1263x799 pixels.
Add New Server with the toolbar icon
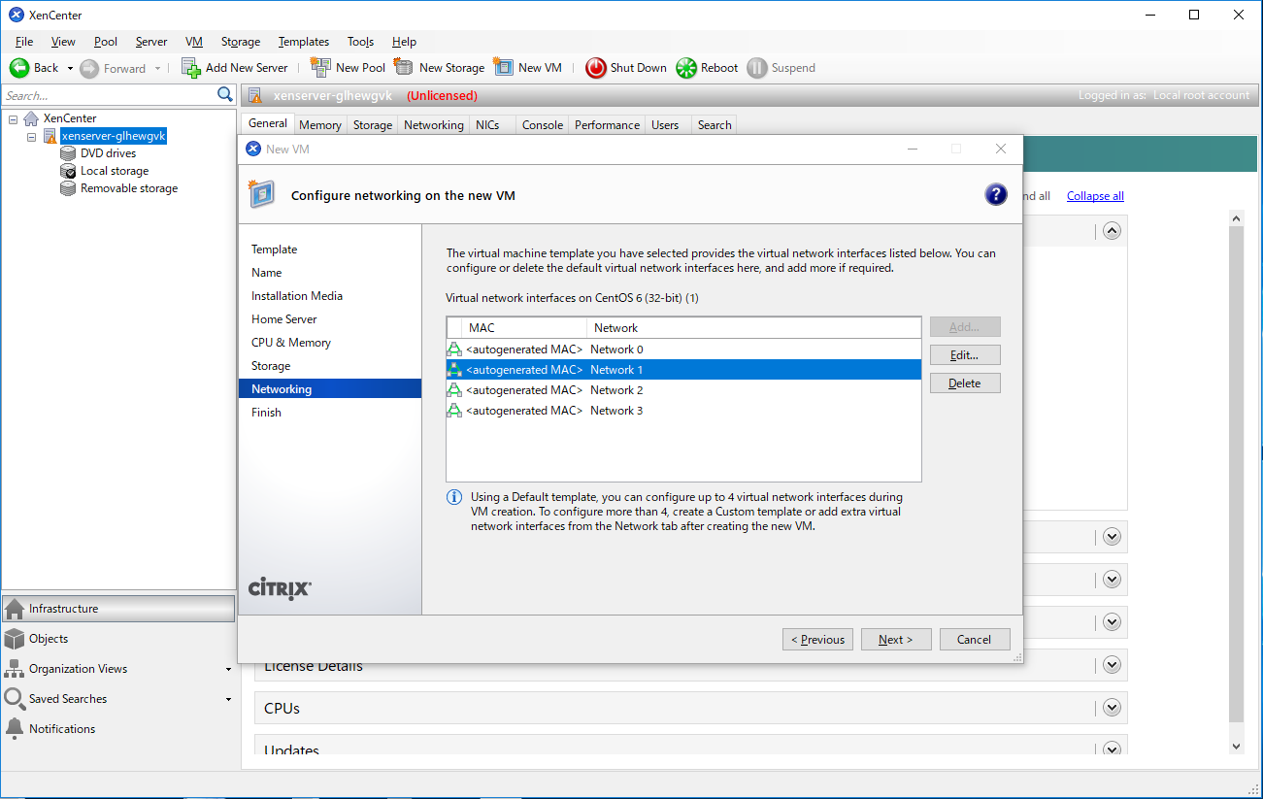[235, 67]
